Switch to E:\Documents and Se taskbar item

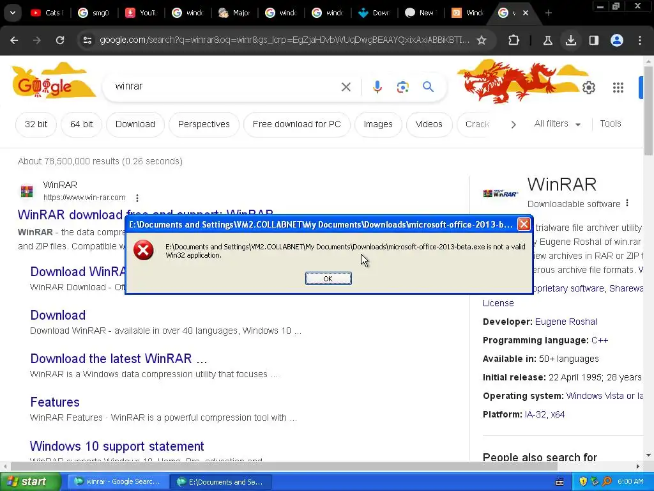pyautogui.click(x=221, y=482)
